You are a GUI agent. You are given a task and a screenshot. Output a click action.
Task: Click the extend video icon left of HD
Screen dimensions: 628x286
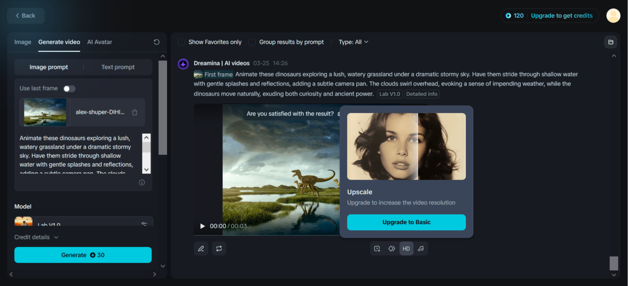(377, 248)
